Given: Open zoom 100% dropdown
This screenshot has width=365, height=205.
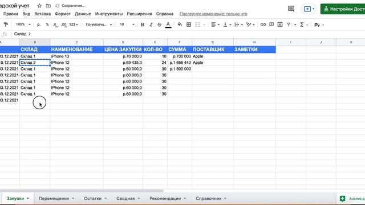Looking at the screenshot, I should click(x=23, y=24).
